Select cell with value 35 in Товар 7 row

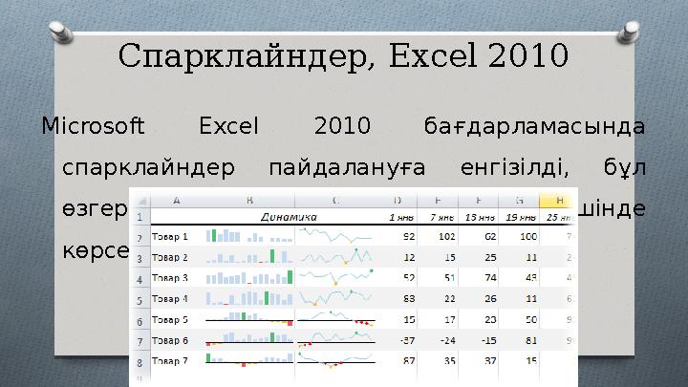(450, 361)
